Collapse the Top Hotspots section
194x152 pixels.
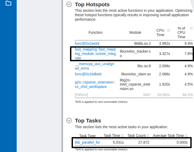point(69,4)
